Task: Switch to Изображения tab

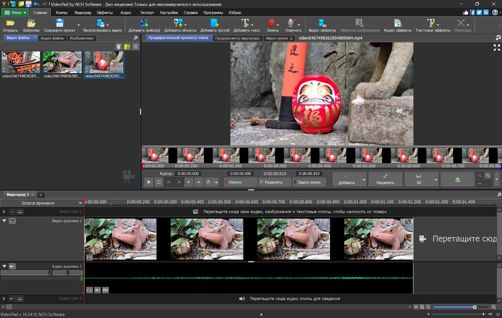Action: click(x=82, y=38)
